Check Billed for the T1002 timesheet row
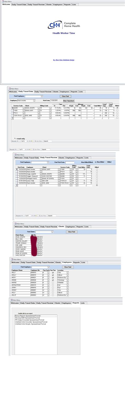 point(117,110)
